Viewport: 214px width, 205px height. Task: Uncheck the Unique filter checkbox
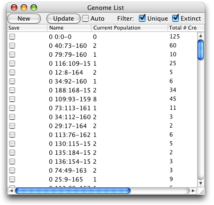142,18
